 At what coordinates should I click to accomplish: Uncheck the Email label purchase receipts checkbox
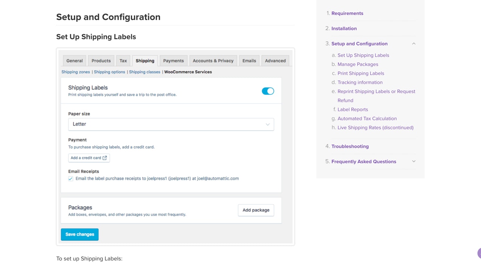coord(71,179)
